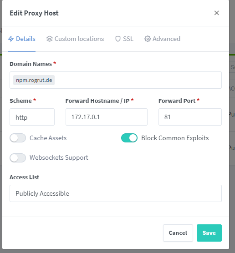Open the Scheme dropdown showing http
The image size is (235, 253).
tap(32, 117)
